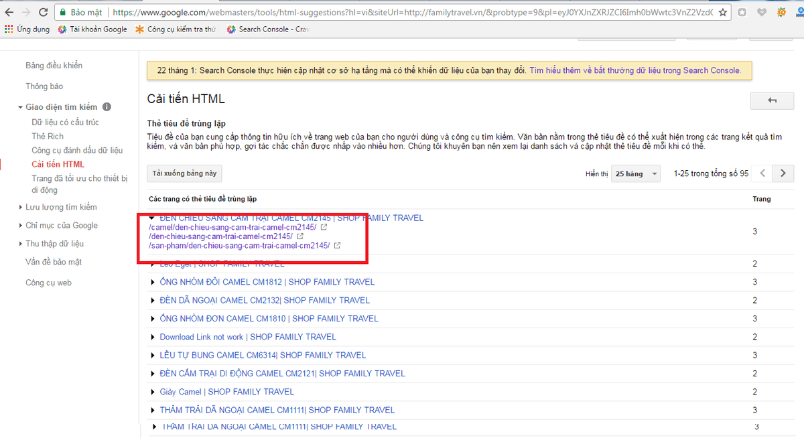Expand the Thu thập dữ liệu section
804x438 pixels.
(20, 244)
